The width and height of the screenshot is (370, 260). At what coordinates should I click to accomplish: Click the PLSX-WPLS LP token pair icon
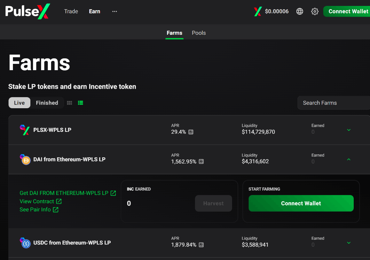pos(25,130)
